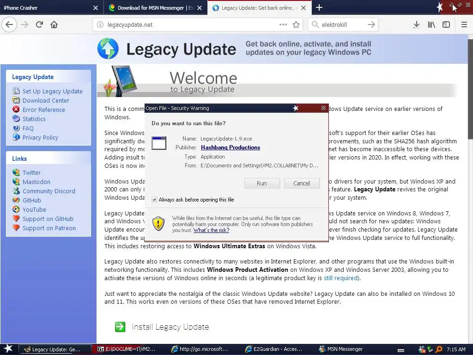Close the Legacy Update tab
This screenshot has width=473, height=355.
(x=303, y=8)
